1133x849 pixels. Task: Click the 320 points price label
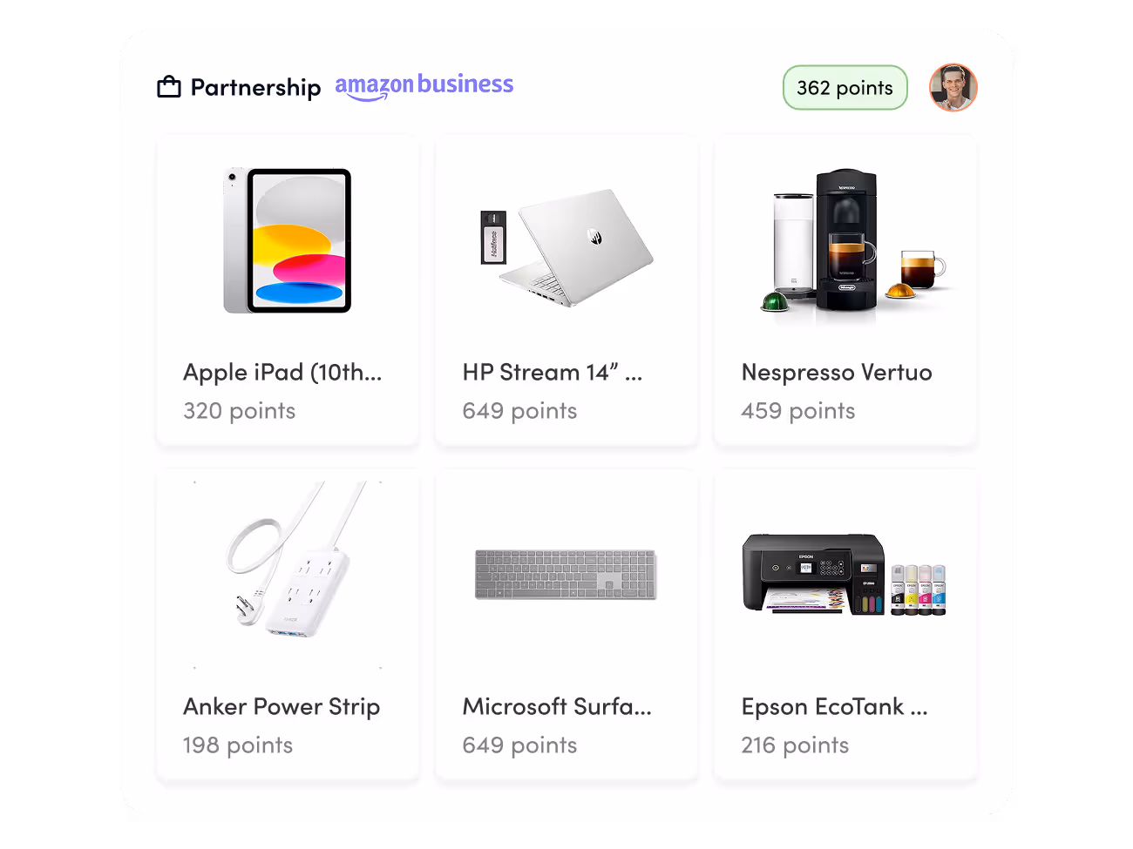coord(240,411)
